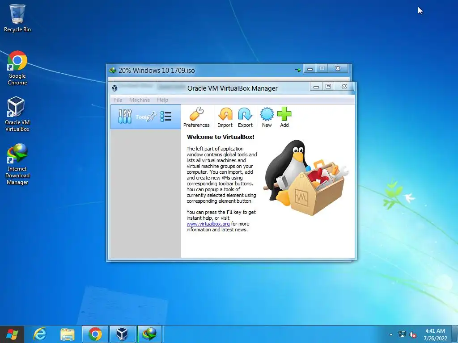
Task: Switch to Internet Download Manager taskbar button
Action: [149, 334]
